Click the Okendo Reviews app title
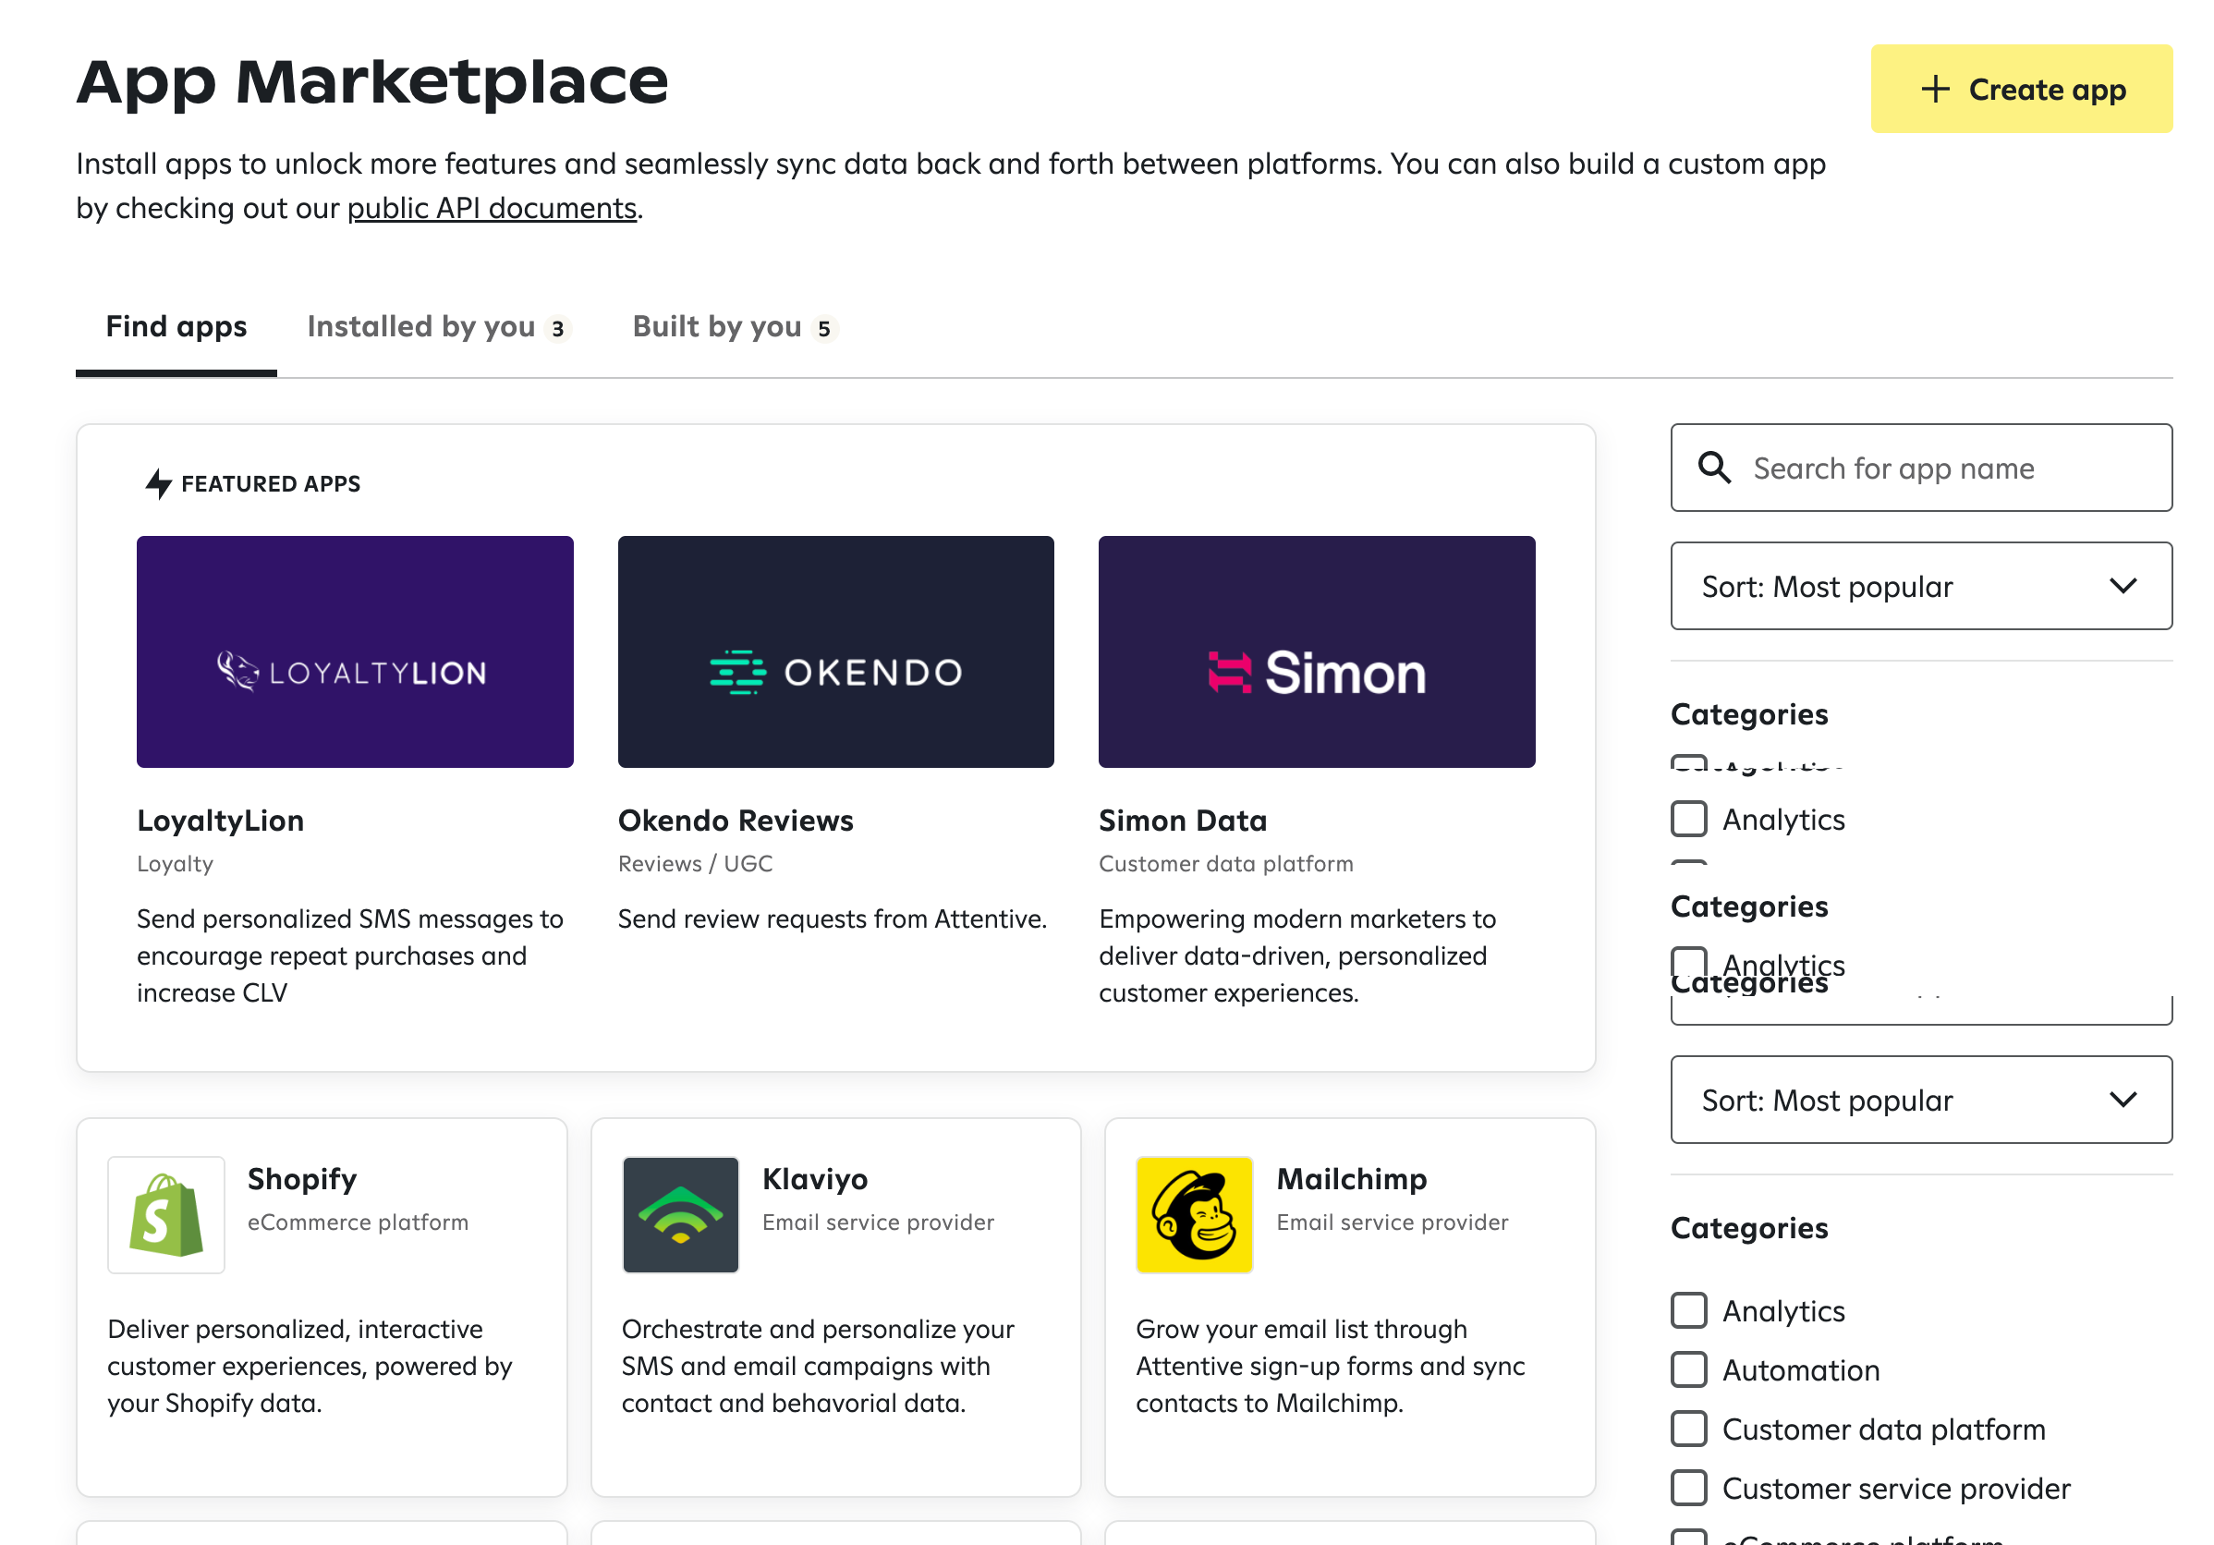2214x1545 pixels. [x=736, y=821]
